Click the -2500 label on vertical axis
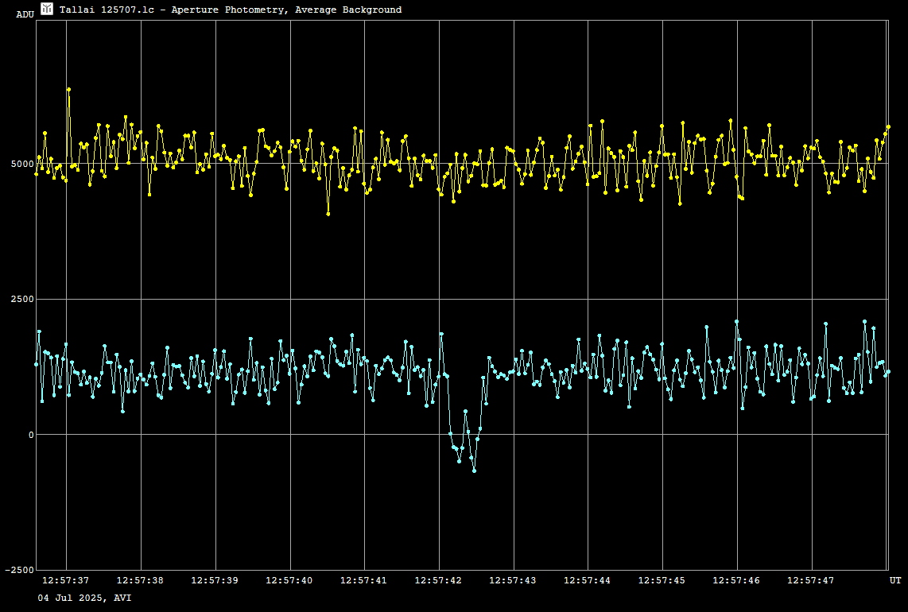Viewport: 908px width, 612px height. click(x=19, y=570)
